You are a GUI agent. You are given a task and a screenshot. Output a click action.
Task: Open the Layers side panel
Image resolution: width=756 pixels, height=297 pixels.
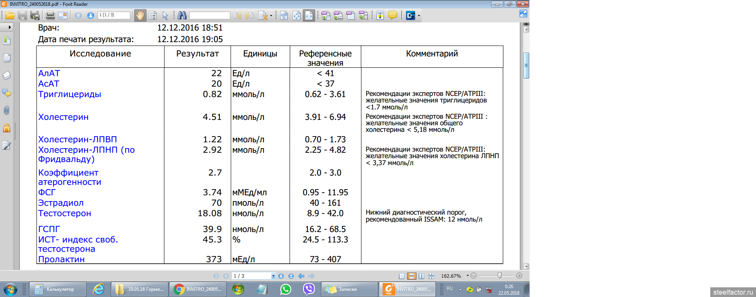pyautogui.click(x=7, y=75)
